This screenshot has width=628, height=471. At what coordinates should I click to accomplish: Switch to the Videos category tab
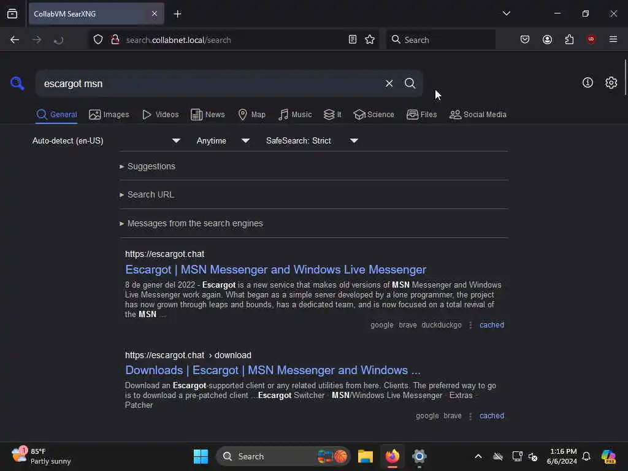(161, 115)
